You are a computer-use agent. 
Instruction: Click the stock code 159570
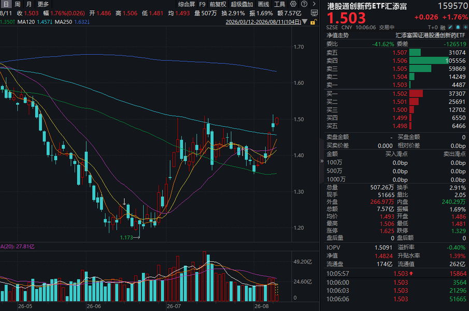[x=452, y=6]
